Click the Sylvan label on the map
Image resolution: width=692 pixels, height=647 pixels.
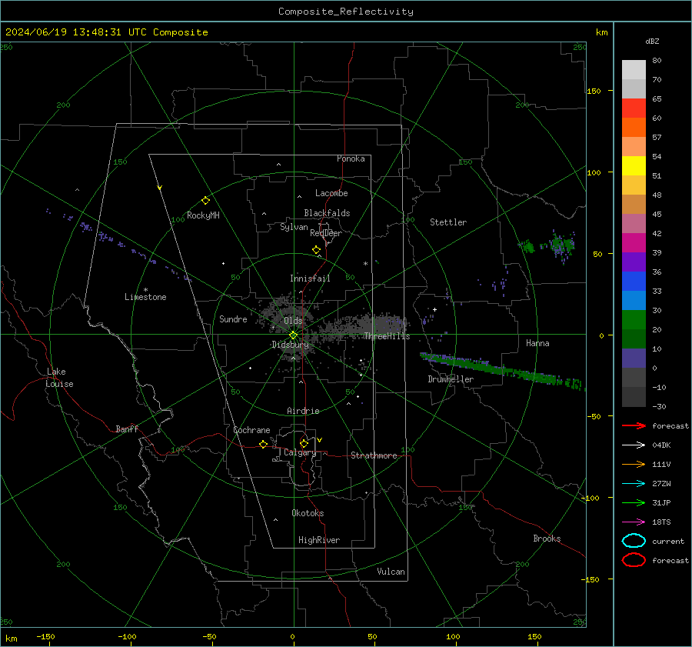coord(294,227)
